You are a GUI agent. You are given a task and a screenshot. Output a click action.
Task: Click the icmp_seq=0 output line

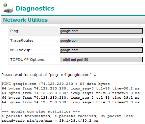click(x=71, y=88)
